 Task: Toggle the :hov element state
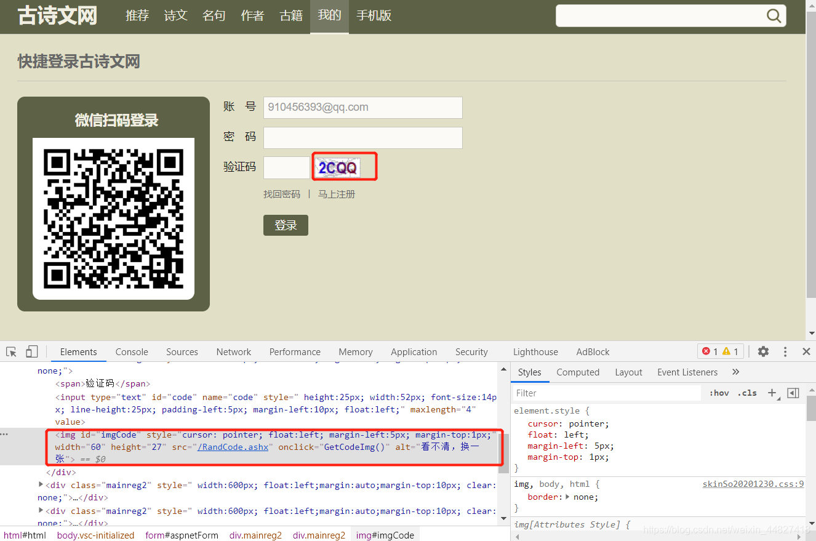[719, 393]
